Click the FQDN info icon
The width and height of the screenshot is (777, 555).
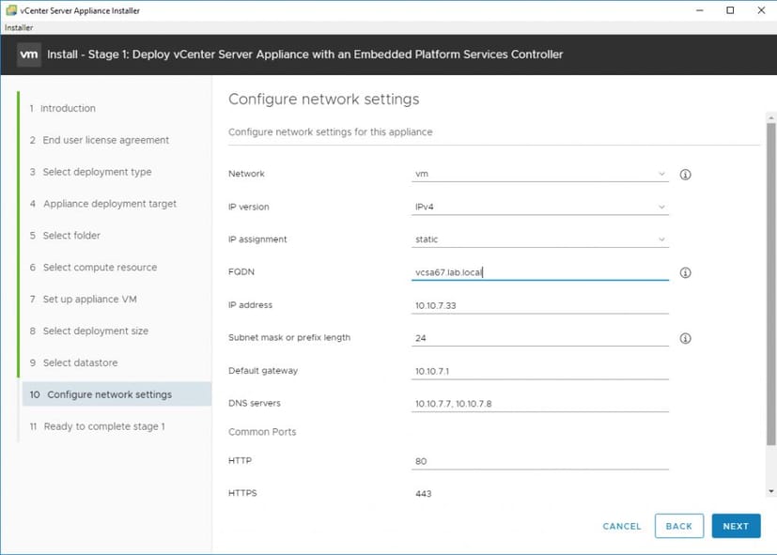pos(685,272)
